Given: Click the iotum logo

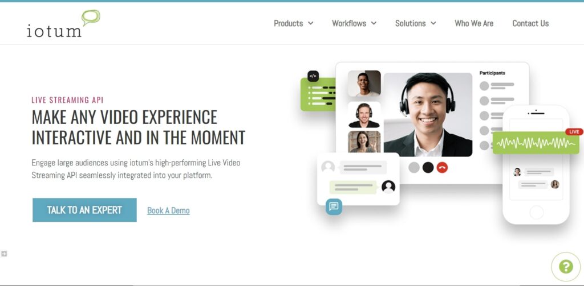Looking at the screenshot, I should point(63,23).
